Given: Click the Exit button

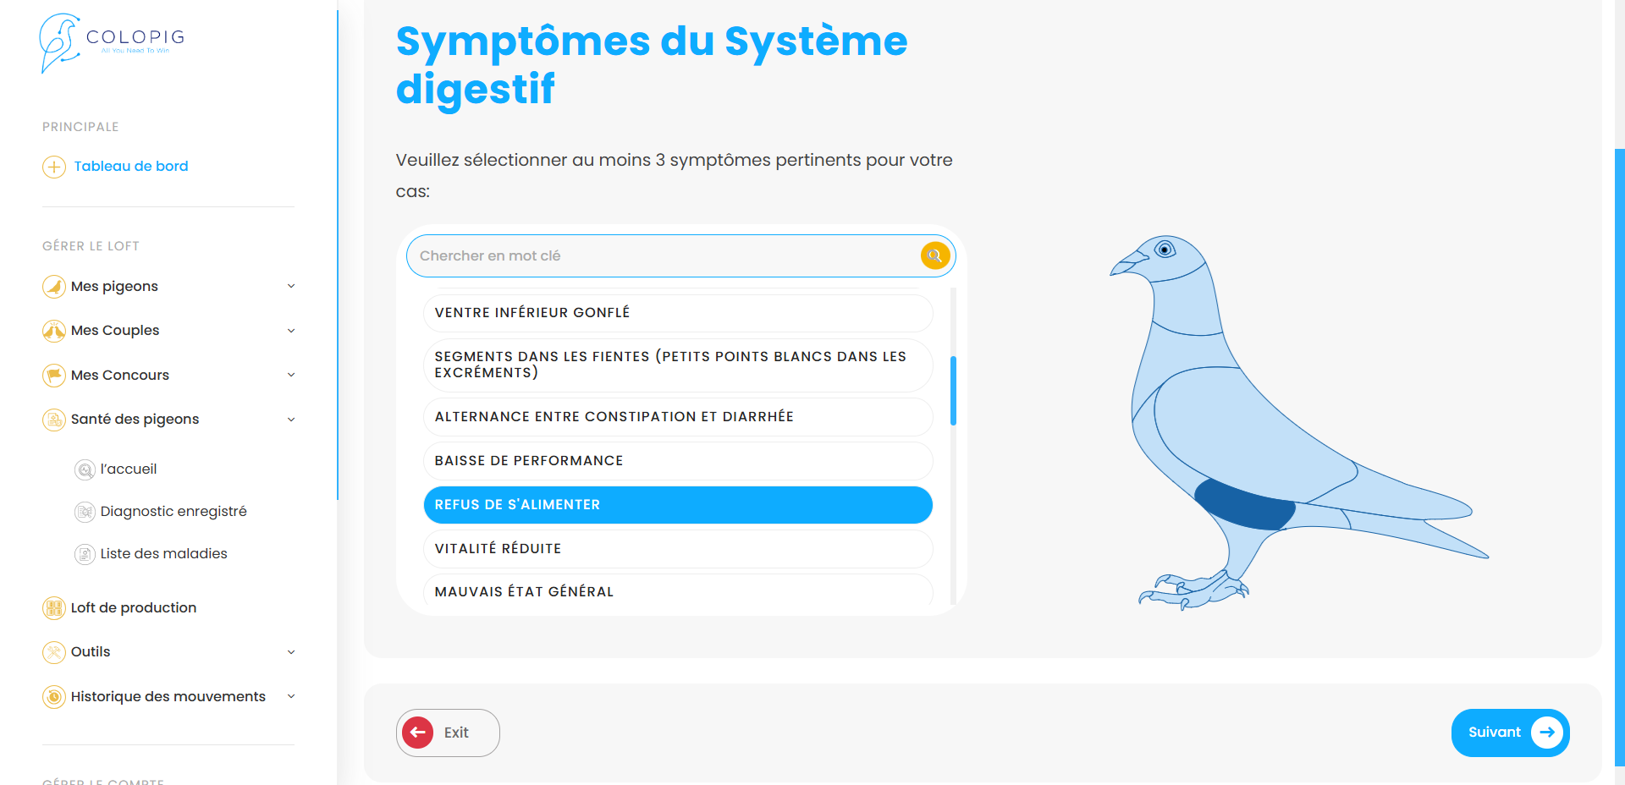Looking at the screenshot, I should pos(448,733).
